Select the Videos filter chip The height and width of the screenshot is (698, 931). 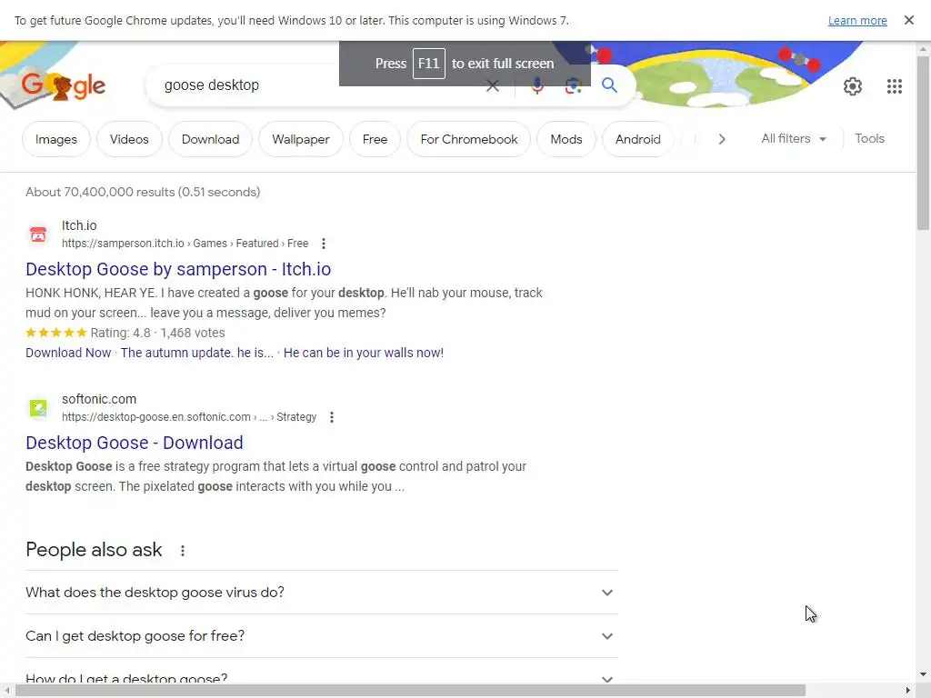[129, 139]
